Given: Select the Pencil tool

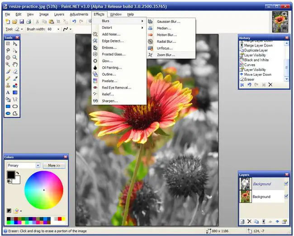Looking at the screenshot, I should coord(8,79).
